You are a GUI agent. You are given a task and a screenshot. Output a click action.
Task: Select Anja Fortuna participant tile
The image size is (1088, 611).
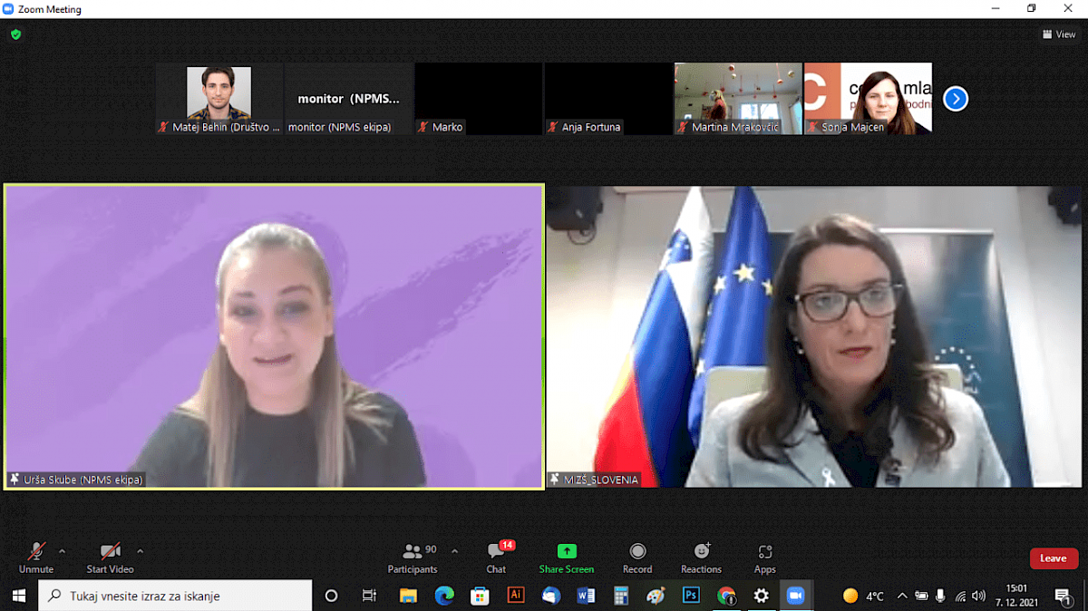click(608, 99)
